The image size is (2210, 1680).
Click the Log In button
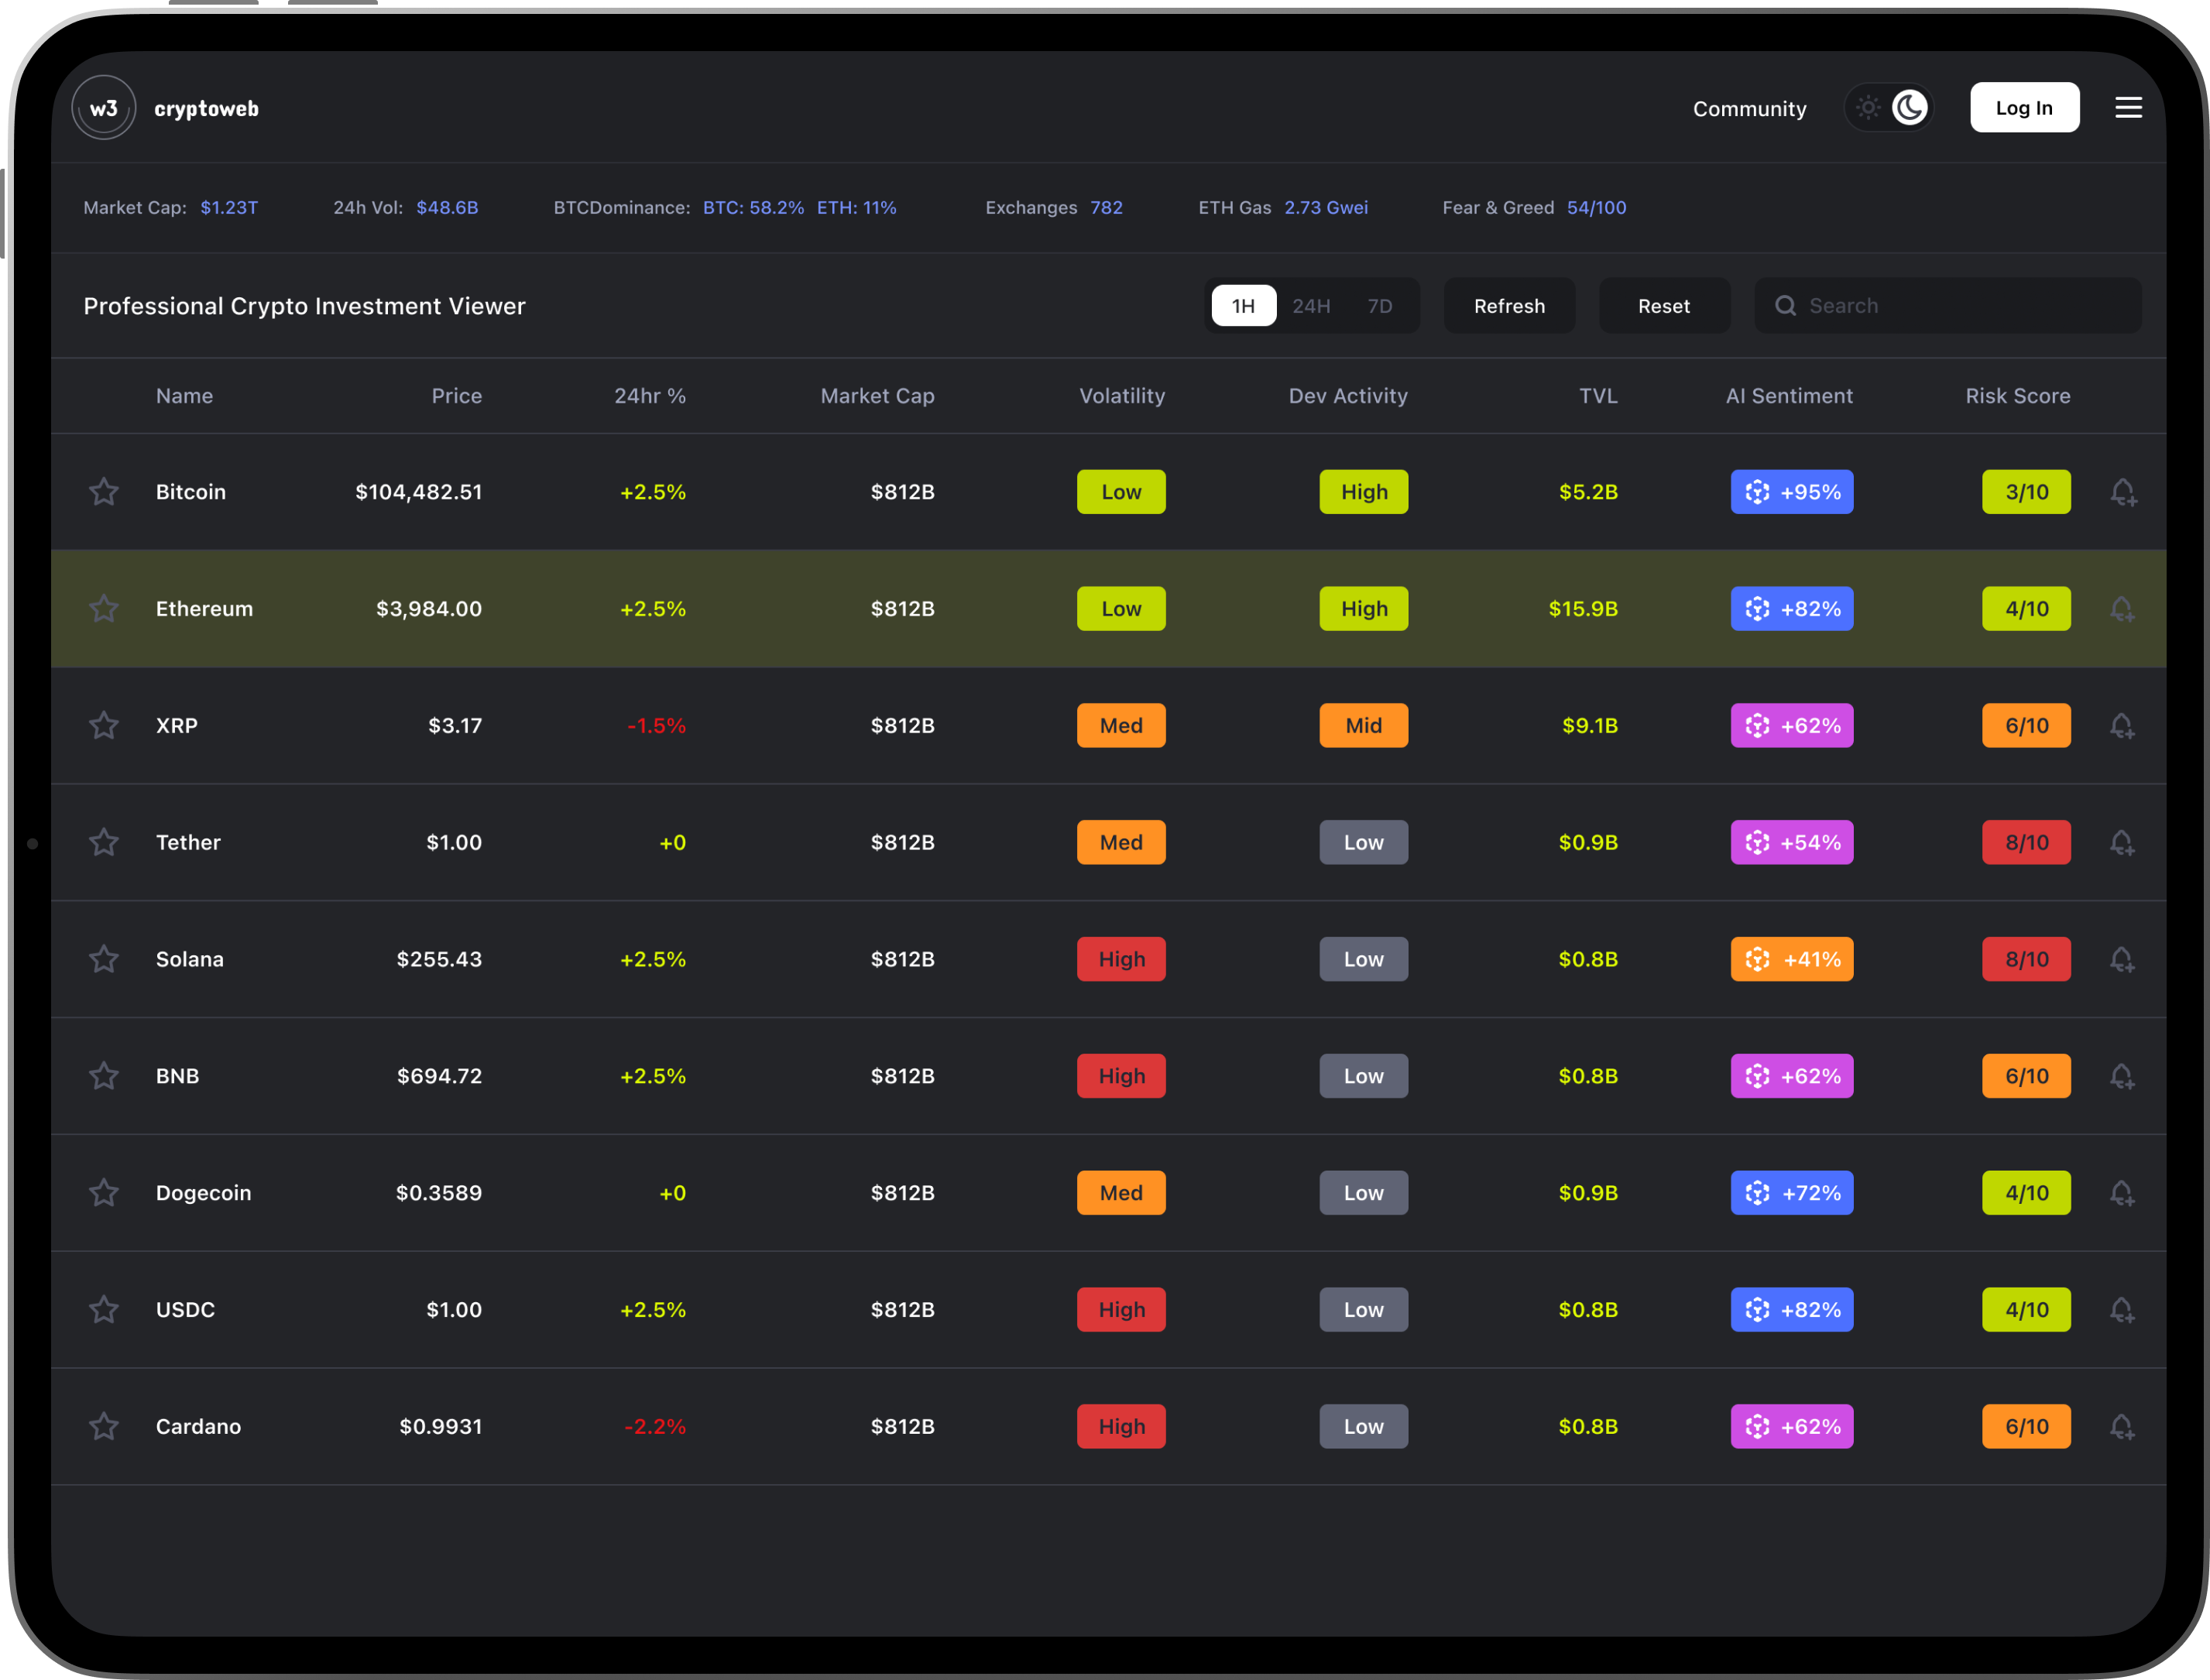[x=2023, y=108]
